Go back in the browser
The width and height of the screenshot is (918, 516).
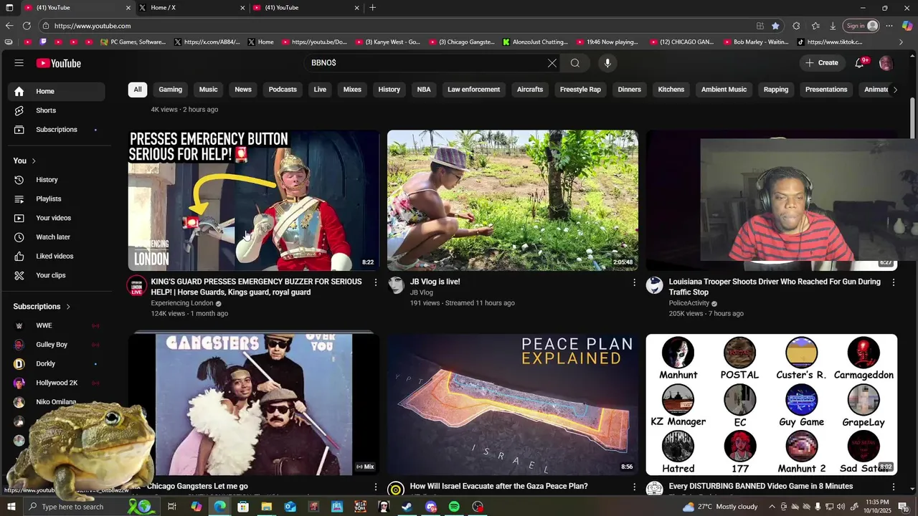9,26
